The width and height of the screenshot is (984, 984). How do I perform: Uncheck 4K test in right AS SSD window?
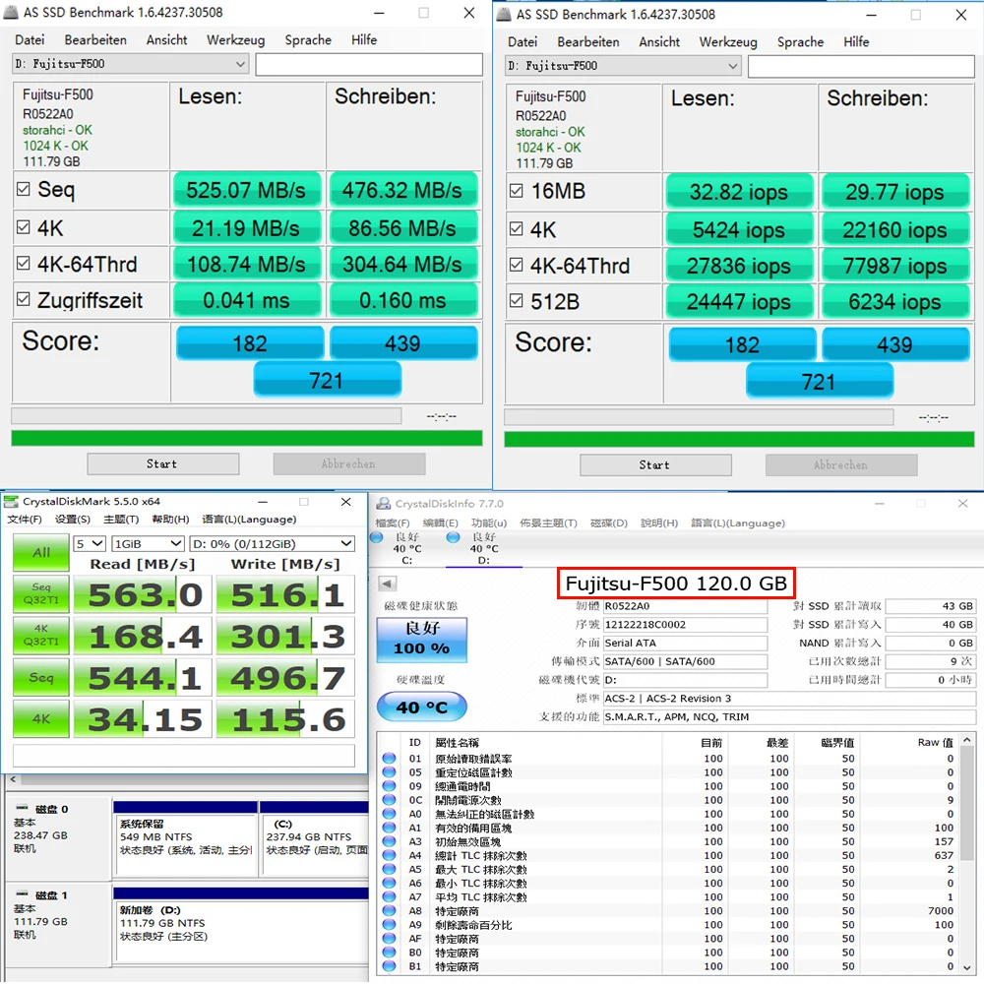click(516, 229)
